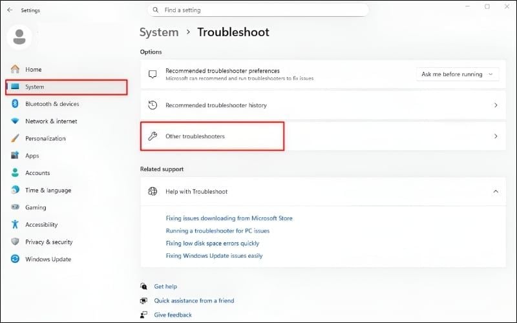
Task: Click the Gaming controller icon
Action: [15, 207]
